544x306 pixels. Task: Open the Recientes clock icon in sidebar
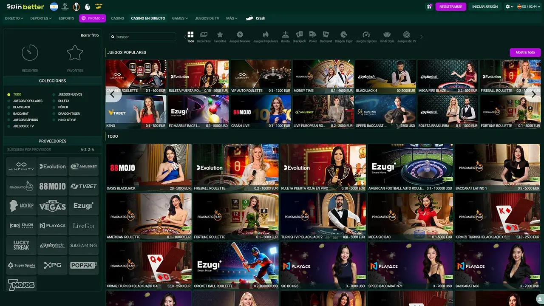[30, 53]
